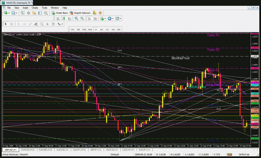Toggle the Navigator panel icon

pyautogui.click(x=34, y=13)
